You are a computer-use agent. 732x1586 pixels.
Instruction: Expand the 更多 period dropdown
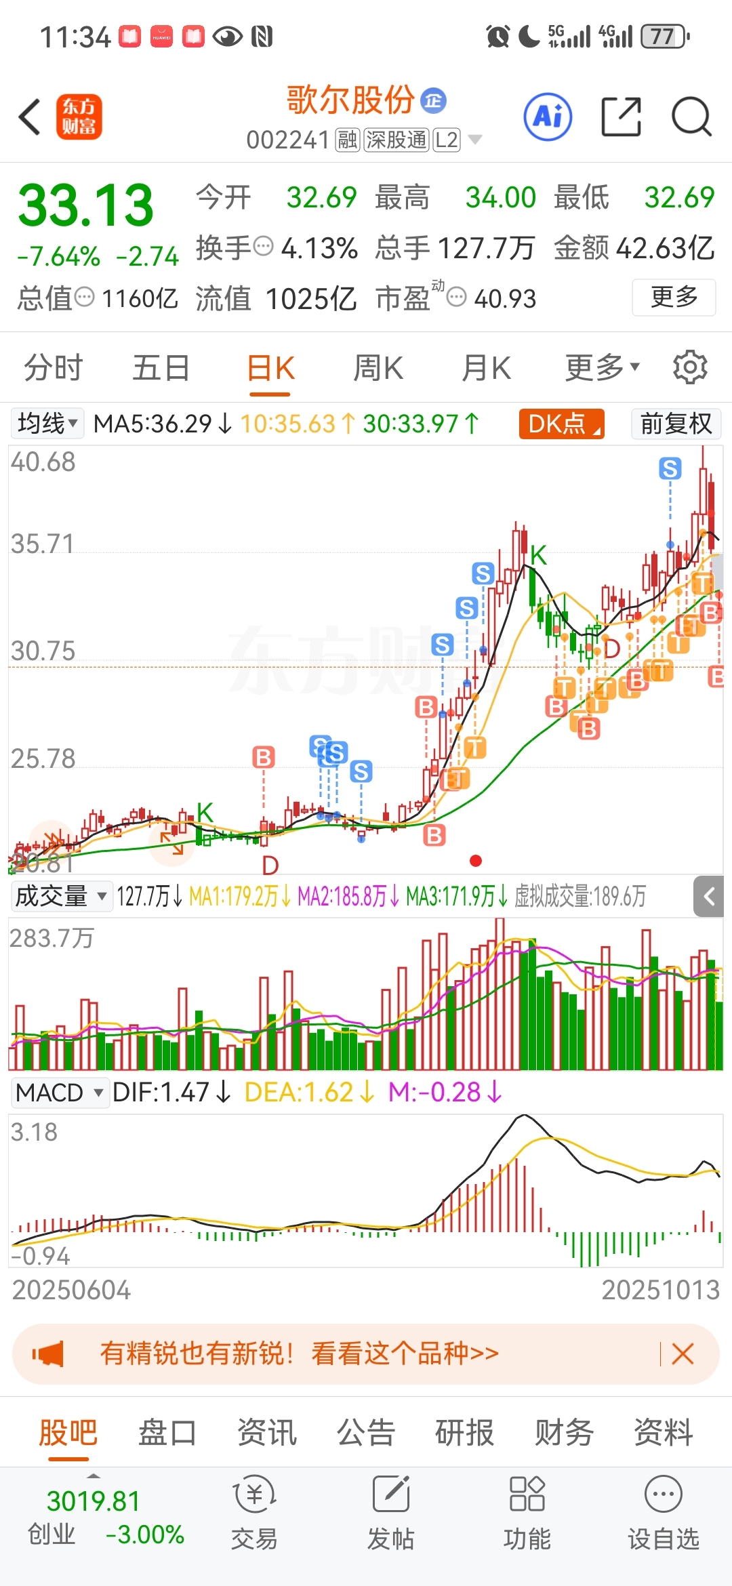[602, 367]
